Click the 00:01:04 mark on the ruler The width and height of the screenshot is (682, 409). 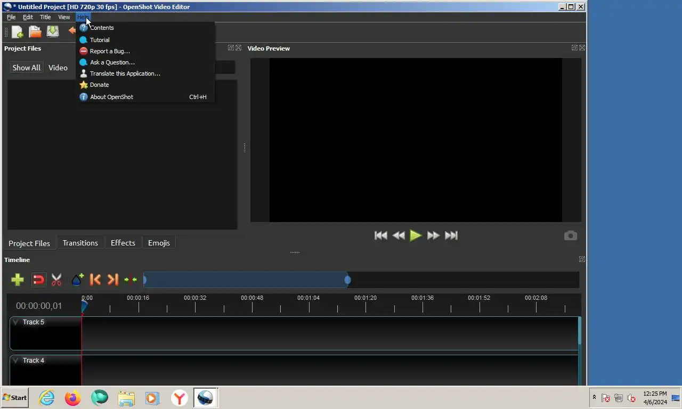308,298
